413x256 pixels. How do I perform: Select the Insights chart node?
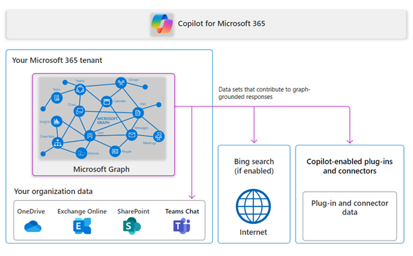56,122
